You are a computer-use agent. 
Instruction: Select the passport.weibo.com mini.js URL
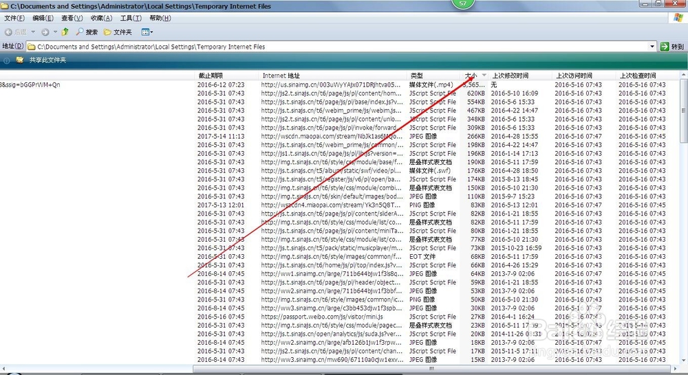(322, 317)
